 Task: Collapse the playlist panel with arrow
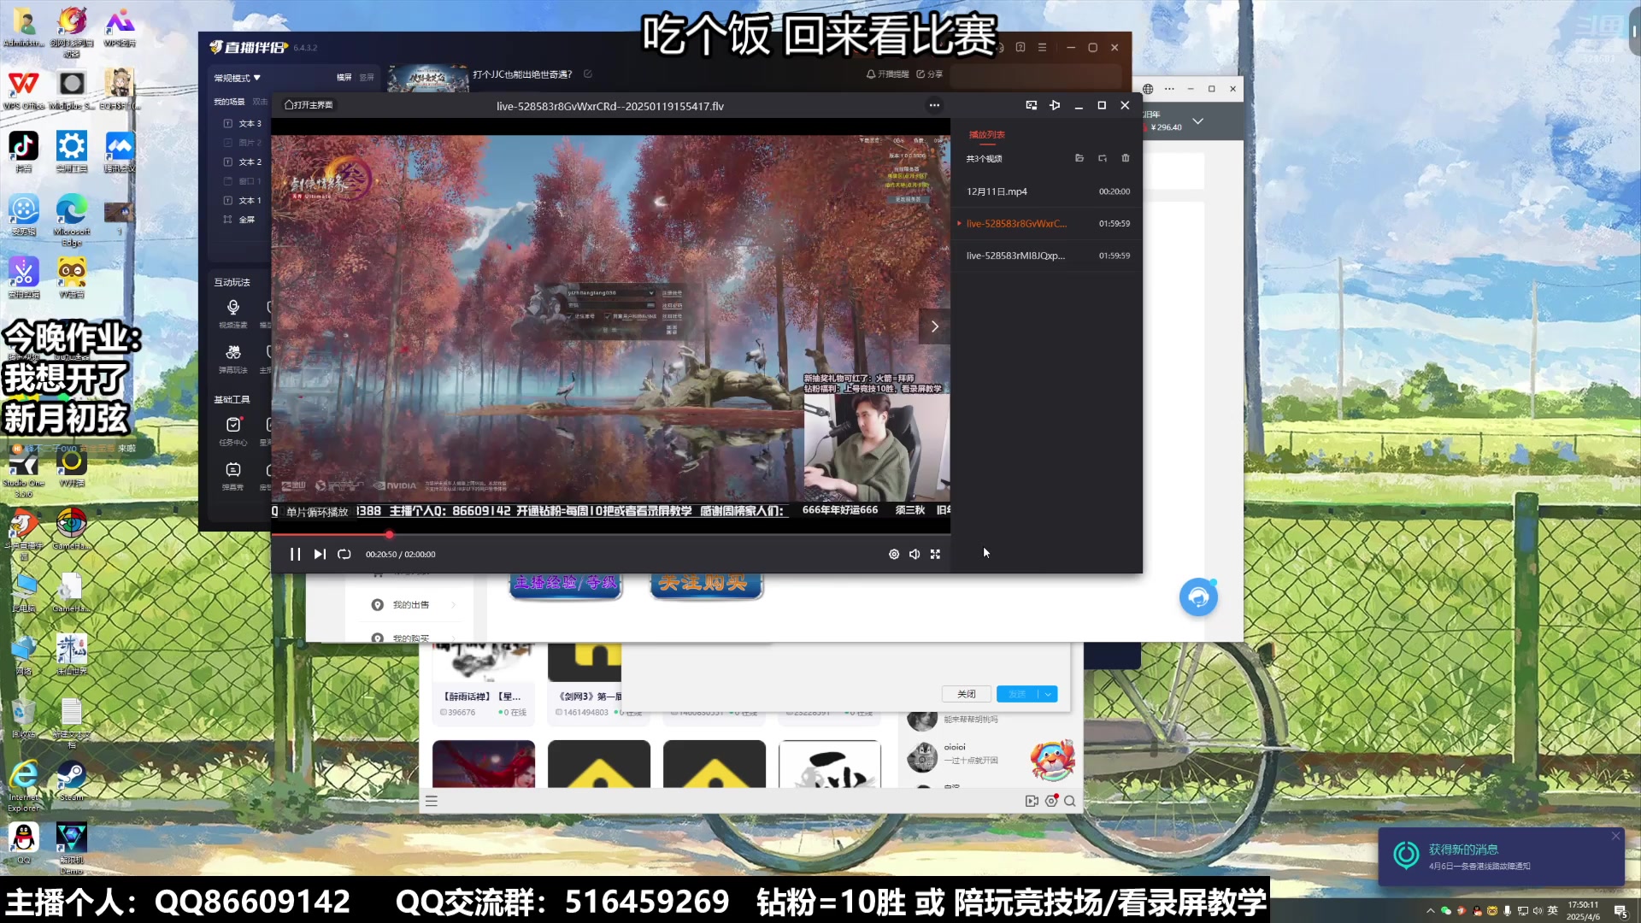[x=935, y=326]
